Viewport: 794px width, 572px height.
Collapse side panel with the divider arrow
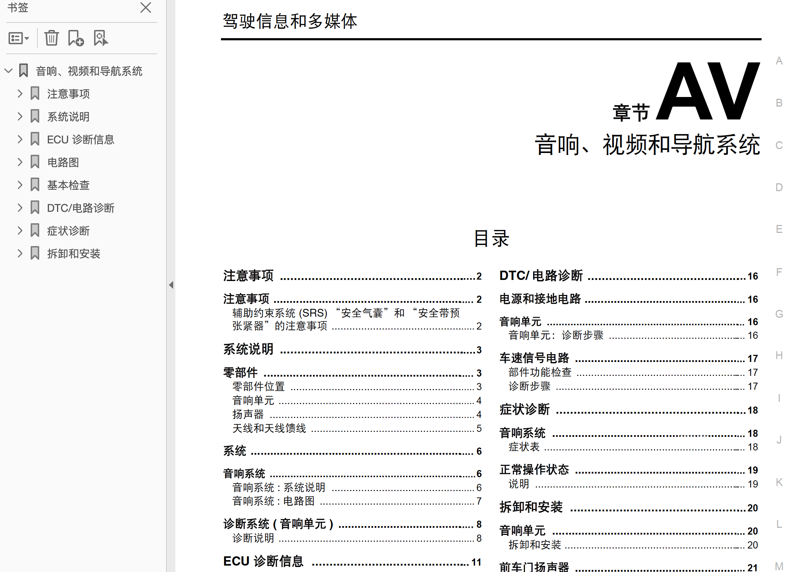(x=171, y=285)
